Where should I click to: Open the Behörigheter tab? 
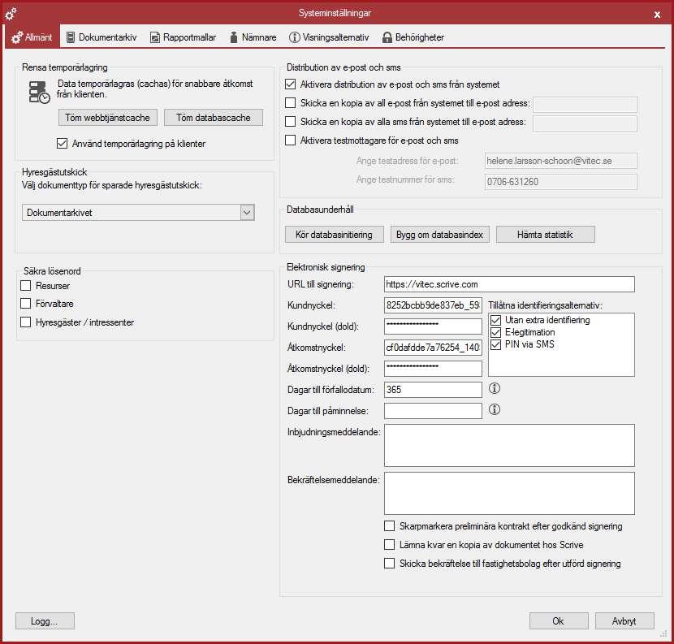(413, 37)
